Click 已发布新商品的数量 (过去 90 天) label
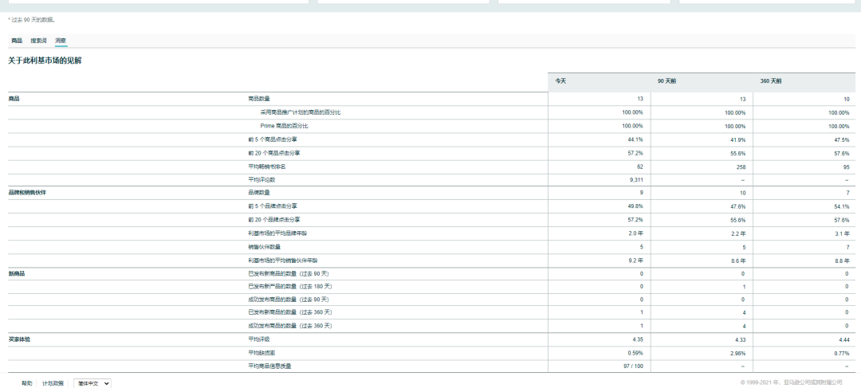This screenshot has width=861, height=388. [289, 273]
